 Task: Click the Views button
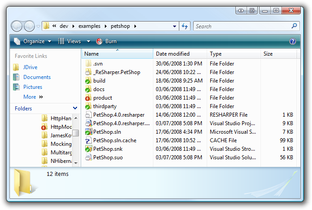[x=69, y=41]
